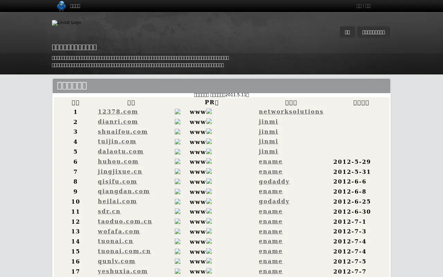Screen dimensions: 443x277
Task: Click broken image before www in qiangdan.com row
Action: click(178, 192)
